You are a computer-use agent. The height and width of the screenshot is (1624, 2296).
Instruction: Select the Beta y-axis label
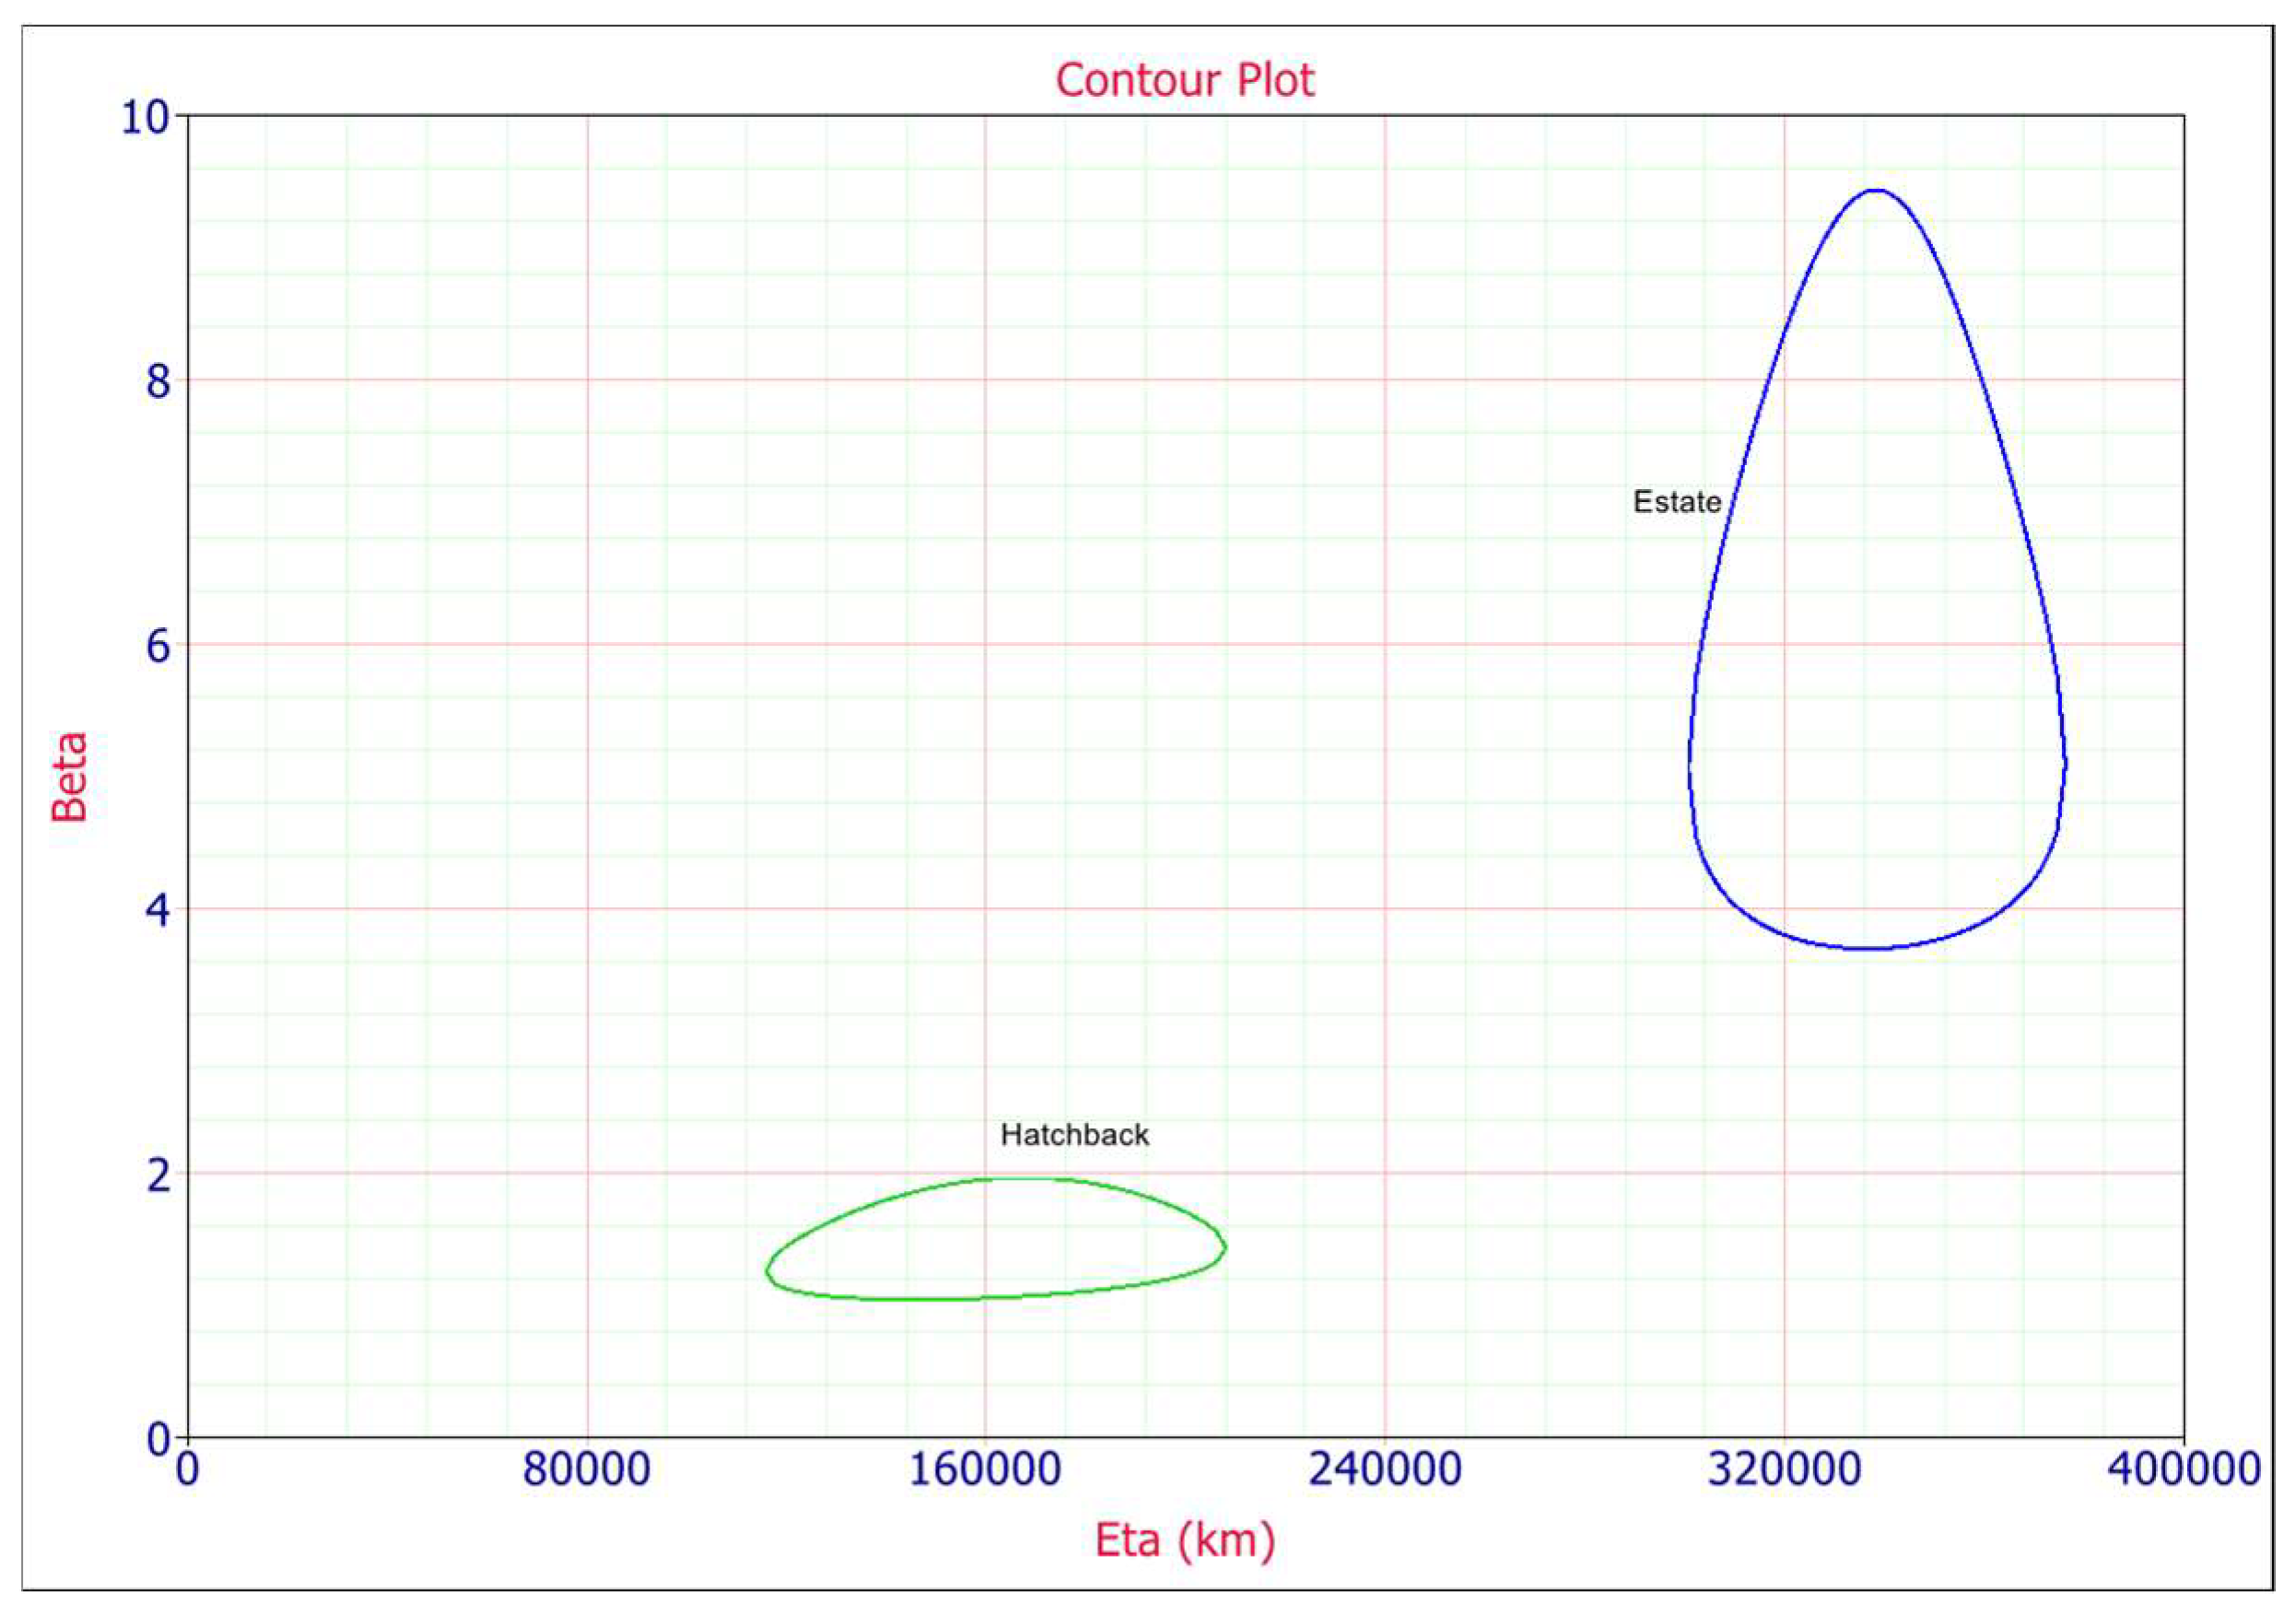(x=70, y=777)
